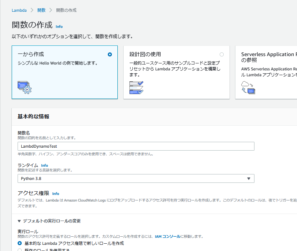This screenshot has height=251, width=297.
Task: Select the 一から作成 option card
Action: pyautogui.click(x=65, y=72)
